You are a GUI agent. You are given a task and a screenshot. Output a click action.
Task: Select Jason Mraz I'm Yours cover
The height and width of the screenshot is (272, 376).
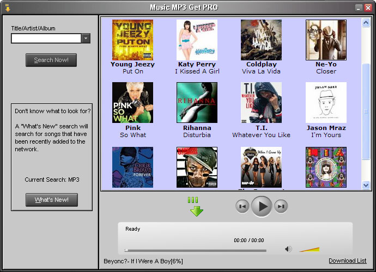326,102
